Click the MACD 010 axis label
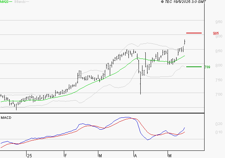 [217, 133]
